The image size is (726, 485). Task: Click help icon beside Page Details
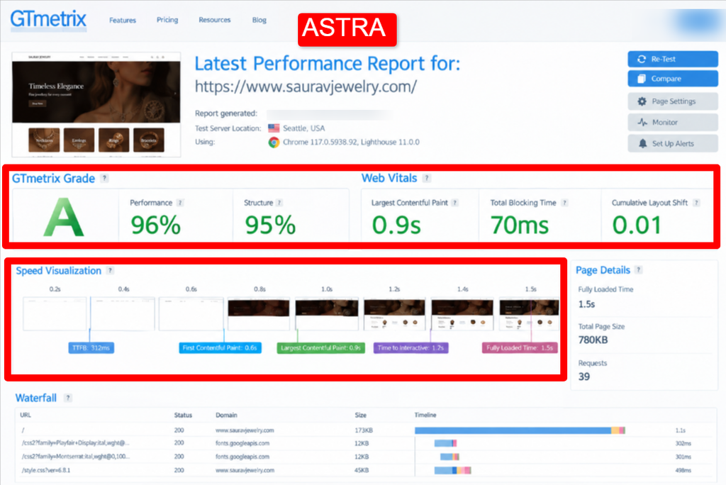coord(639,270)
